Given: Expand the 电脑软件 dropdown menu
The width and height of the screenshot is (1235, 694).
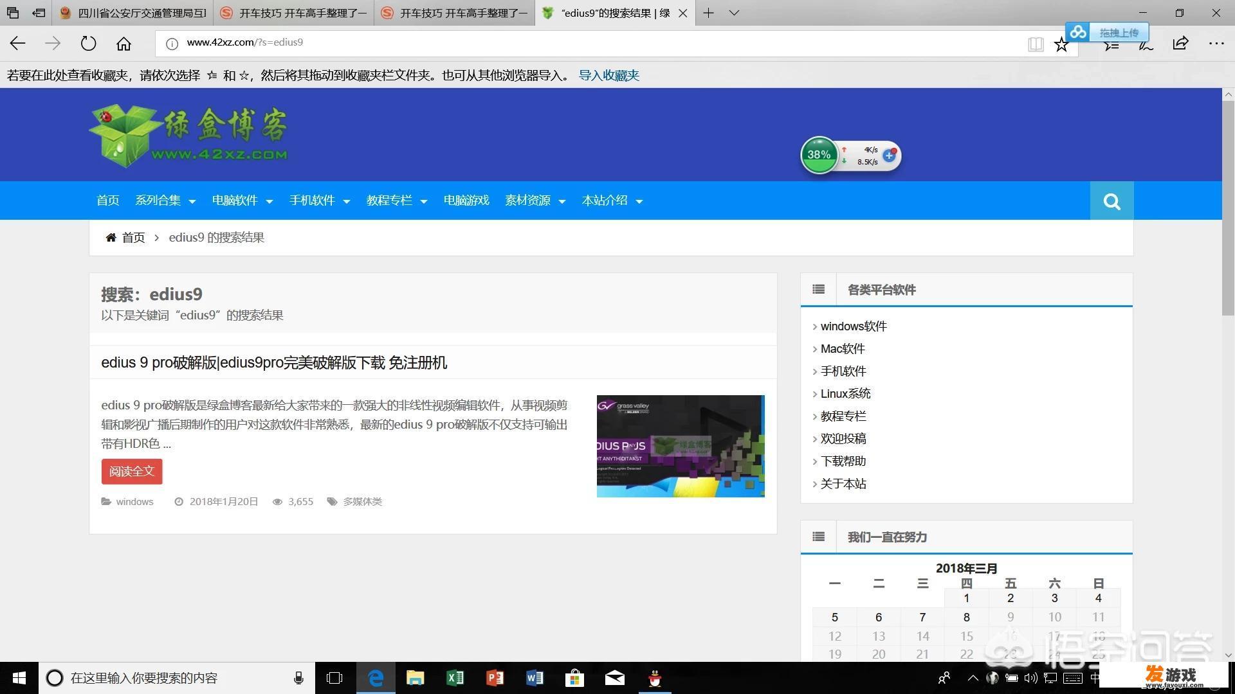Looking at the screenshot, I should (242, 200).
